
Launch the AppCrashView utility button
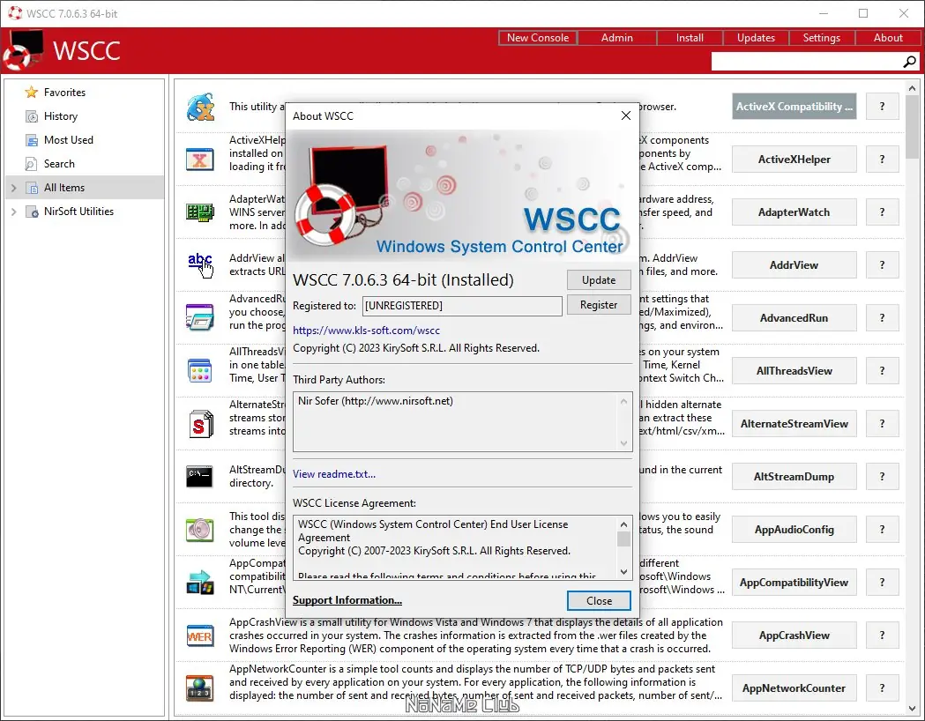(794, 635)
